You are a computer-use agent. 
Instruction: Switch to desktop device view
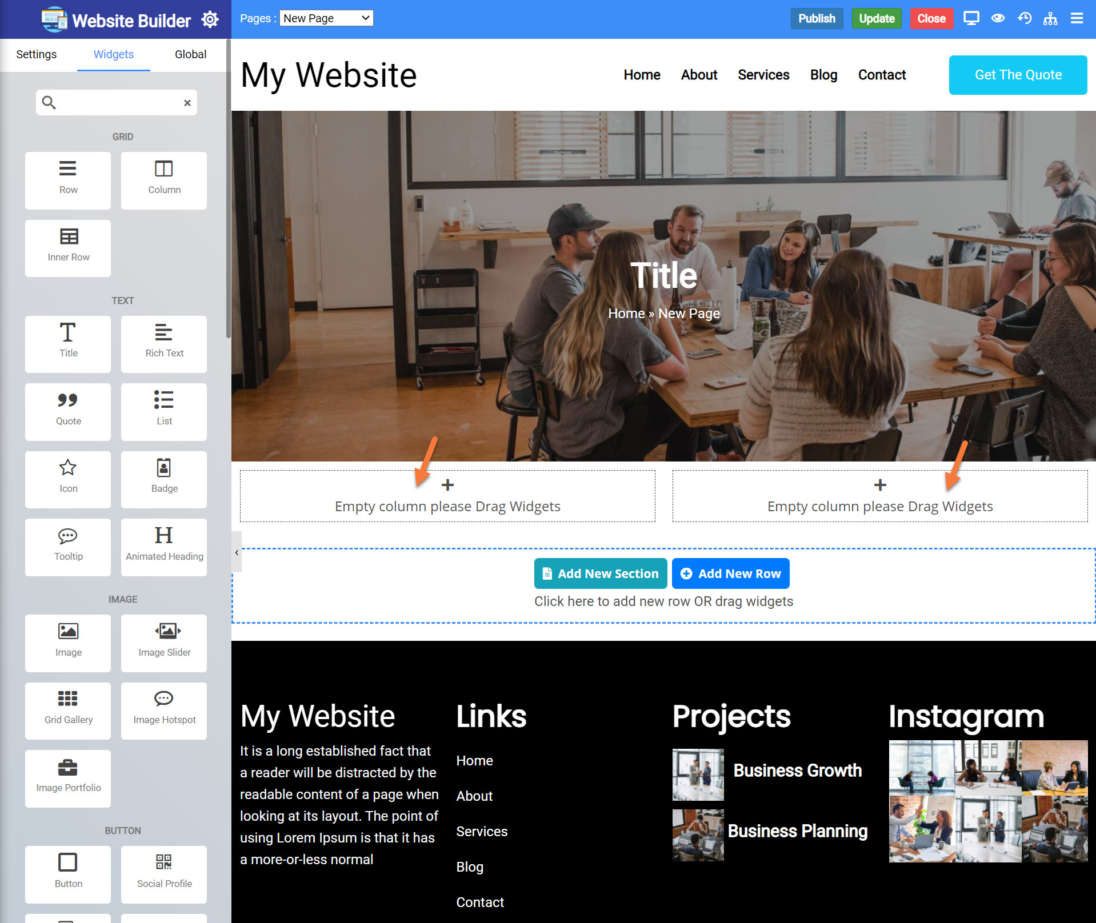tap(971, 18)
